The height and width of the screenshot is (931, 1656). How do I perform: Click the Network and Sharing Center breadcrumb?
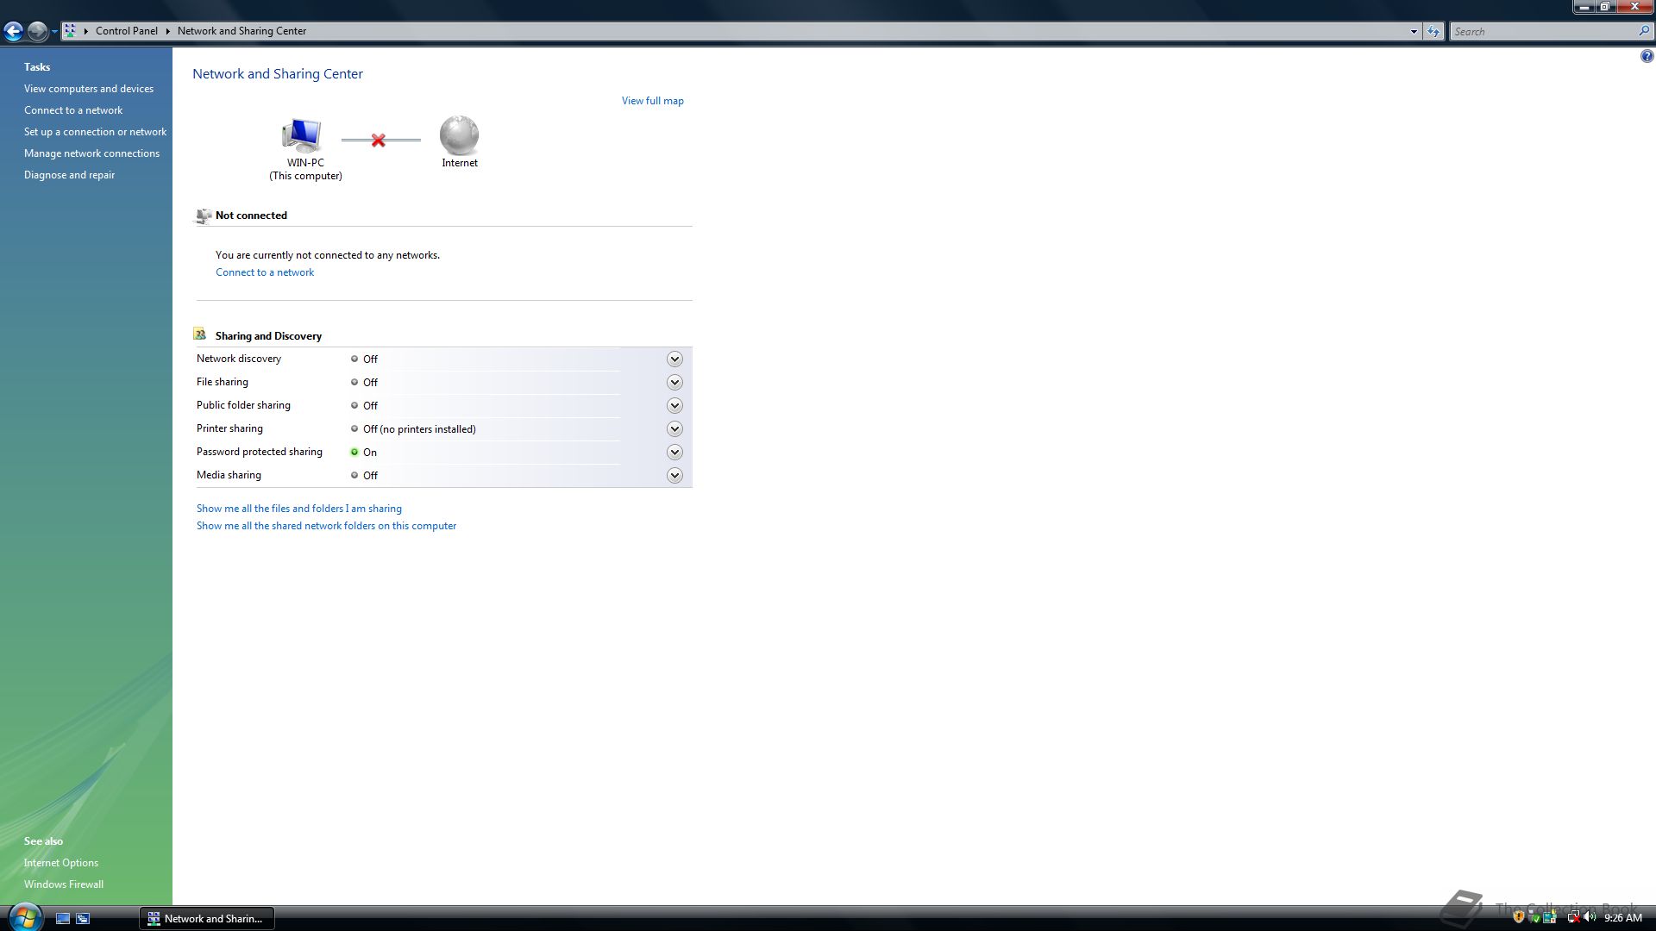click(241, 31)
